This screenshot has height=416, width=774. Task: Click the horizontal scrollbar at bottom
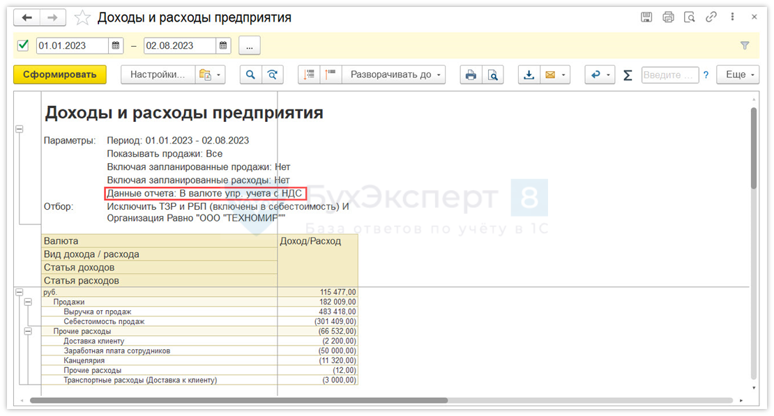tap(237, 401)
